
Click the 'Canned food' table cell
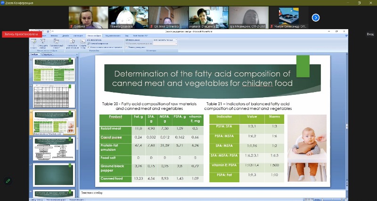coord(115,179)
